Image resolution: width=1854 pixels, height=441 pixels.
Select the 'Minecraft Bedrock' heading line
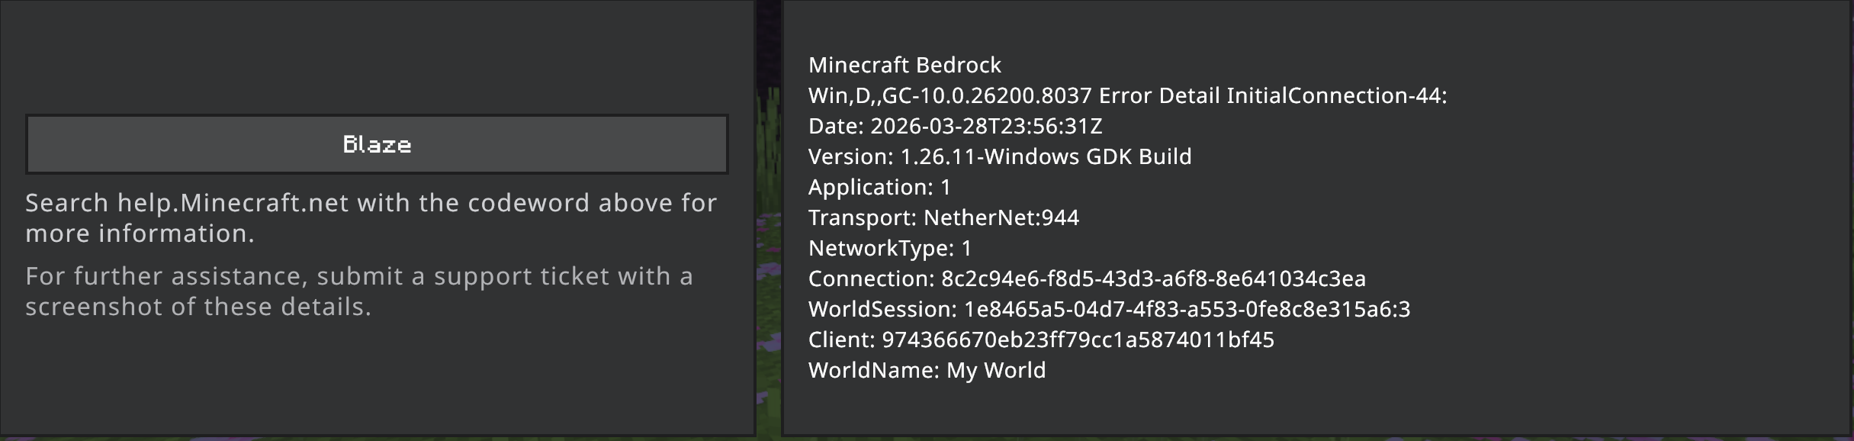tap(905, 65)
